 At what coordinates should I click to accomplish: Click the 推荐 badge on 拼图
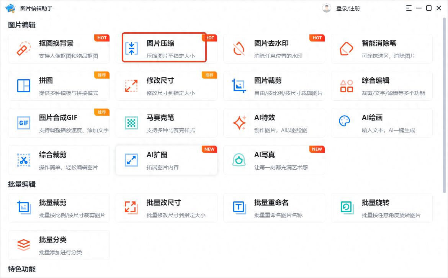pos(102,75)
